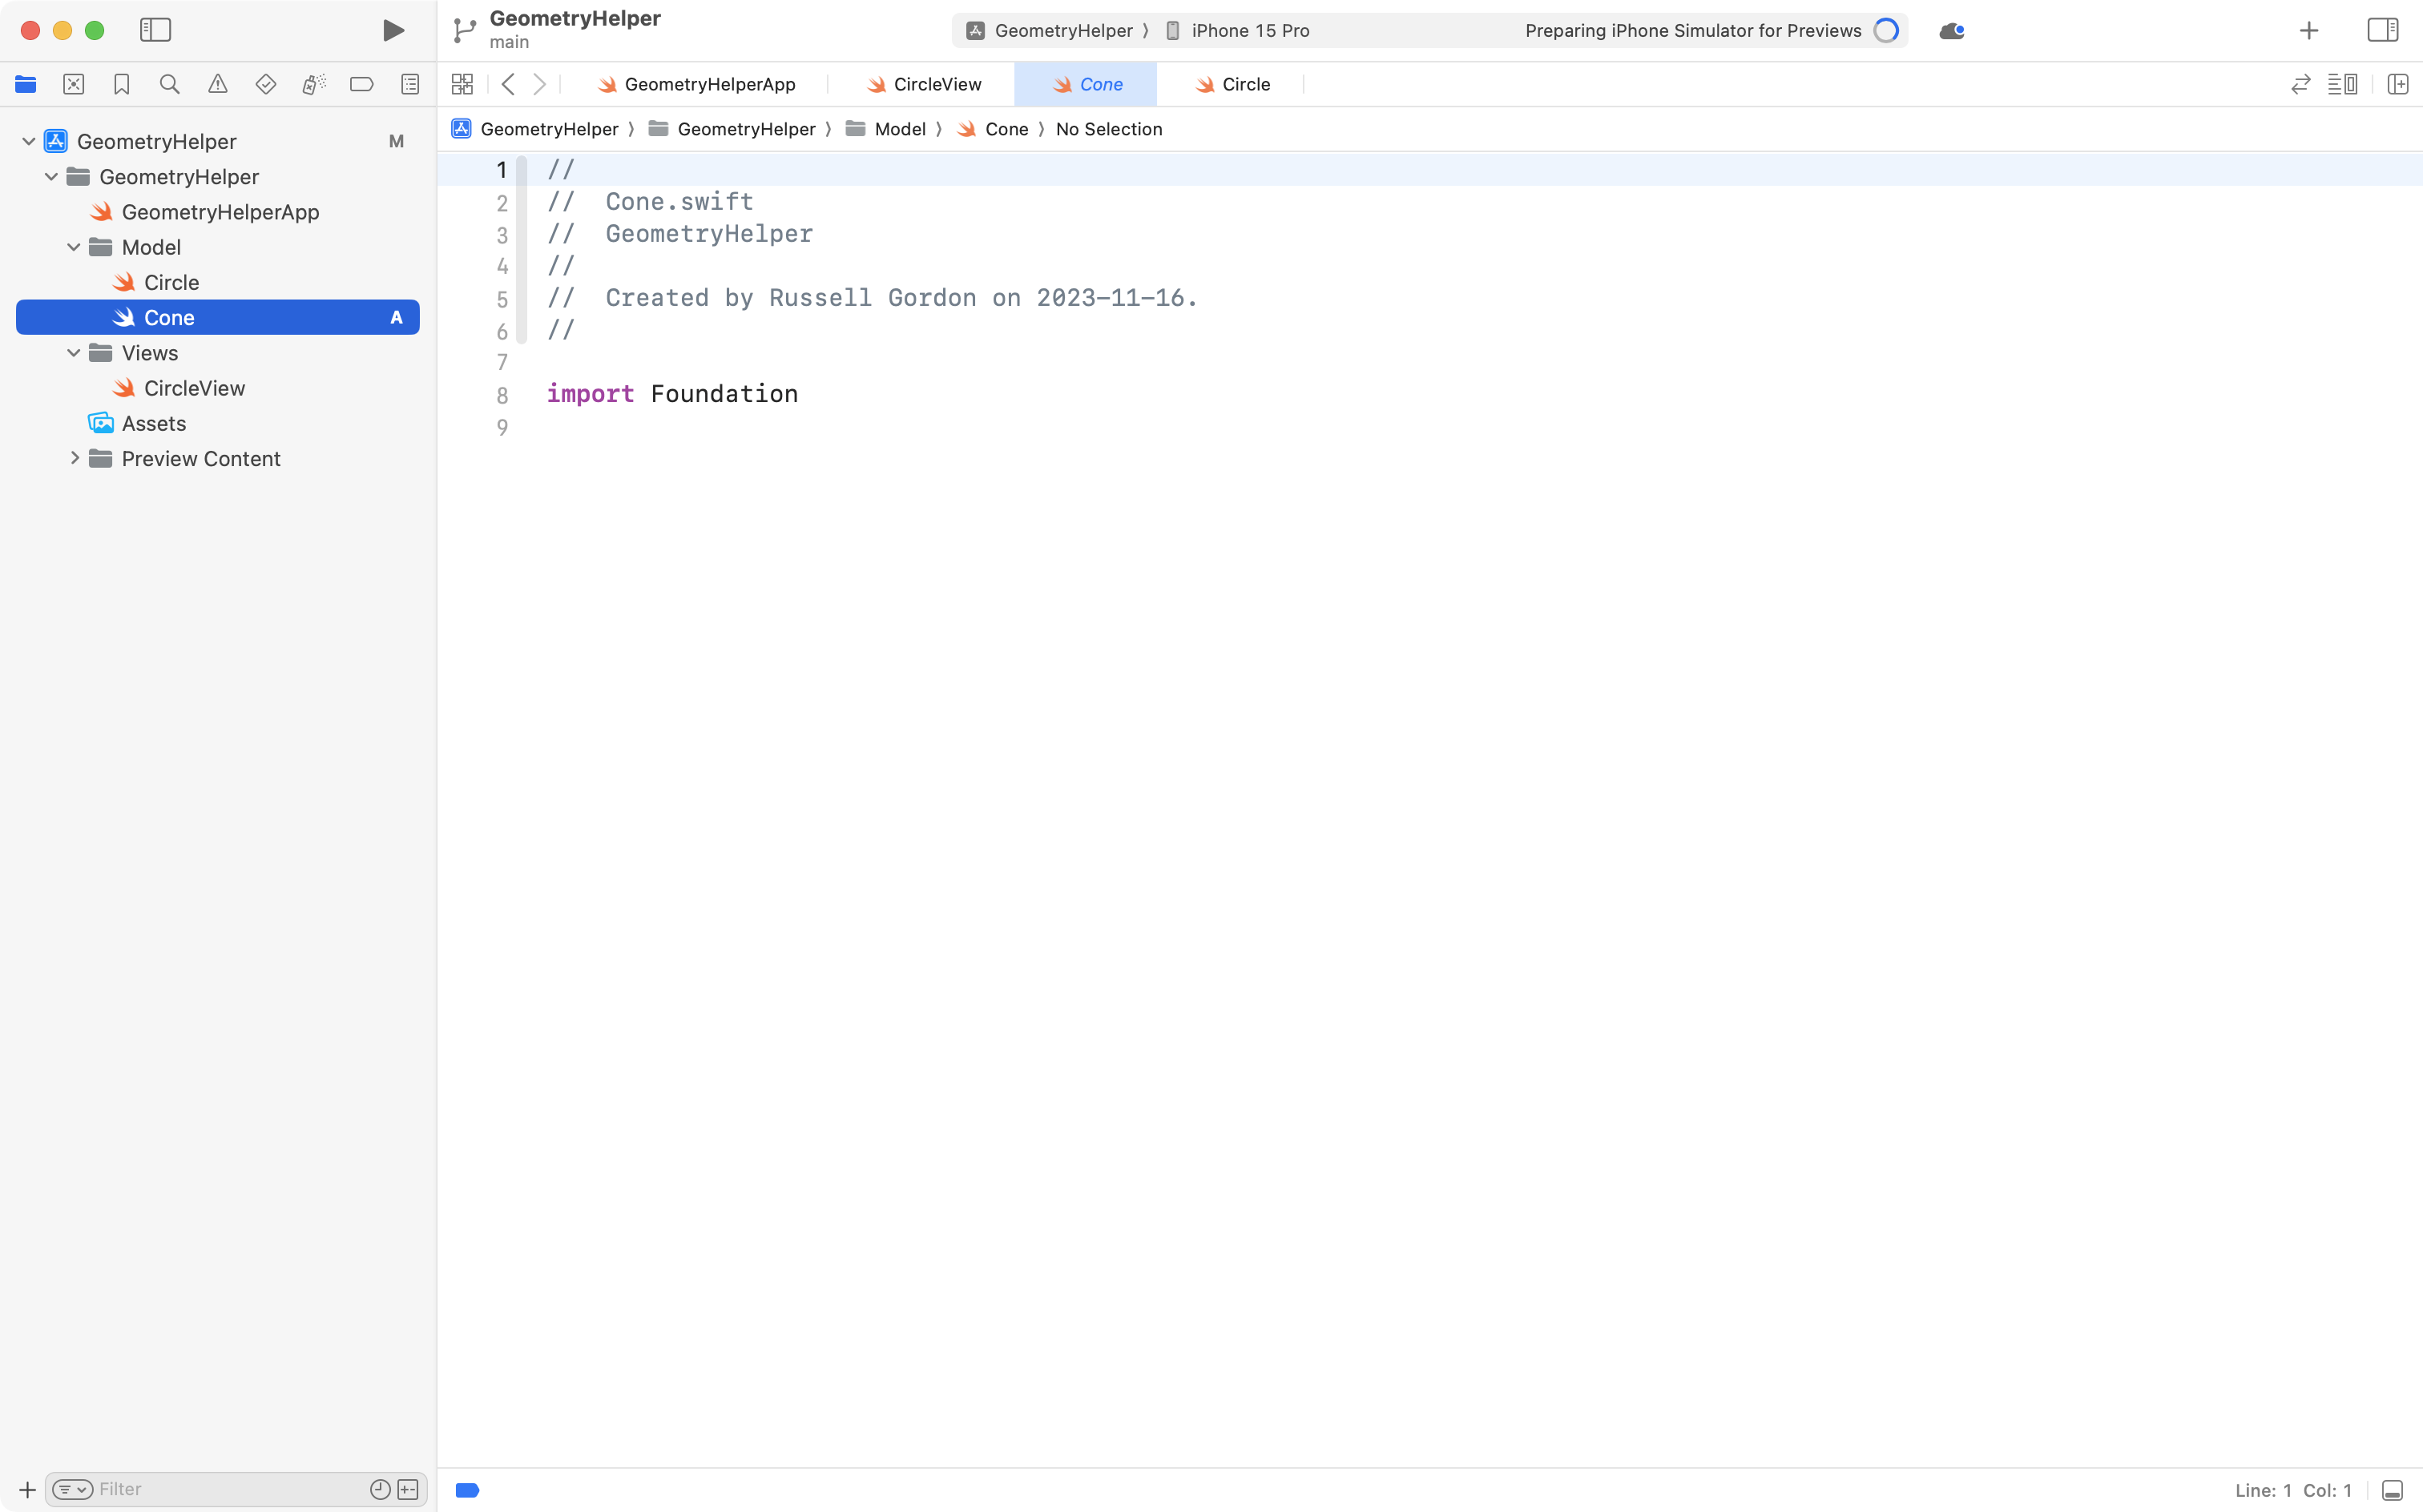Run the GeometryHelper app with the play button

coord(392,30)
